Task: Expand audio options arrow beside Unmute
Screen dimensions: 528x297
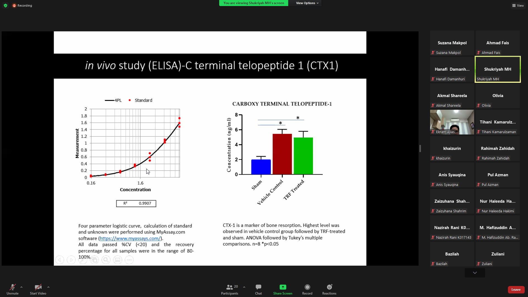Action: [x=21, y=287]
